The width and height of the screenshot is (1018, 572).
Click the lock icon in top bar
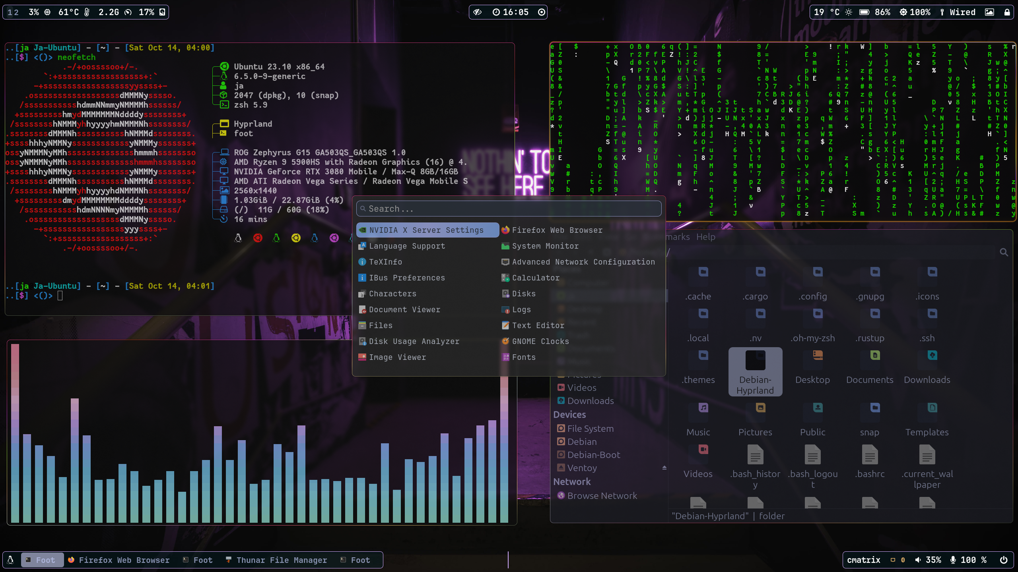coord(1007,12)
